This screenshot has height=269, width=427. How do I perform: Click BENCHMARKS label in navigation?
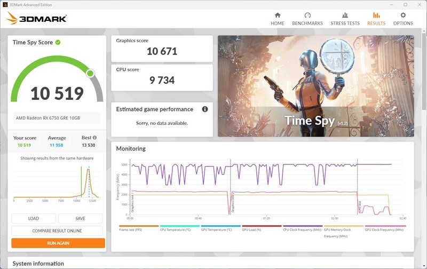(x=307, y=23)
